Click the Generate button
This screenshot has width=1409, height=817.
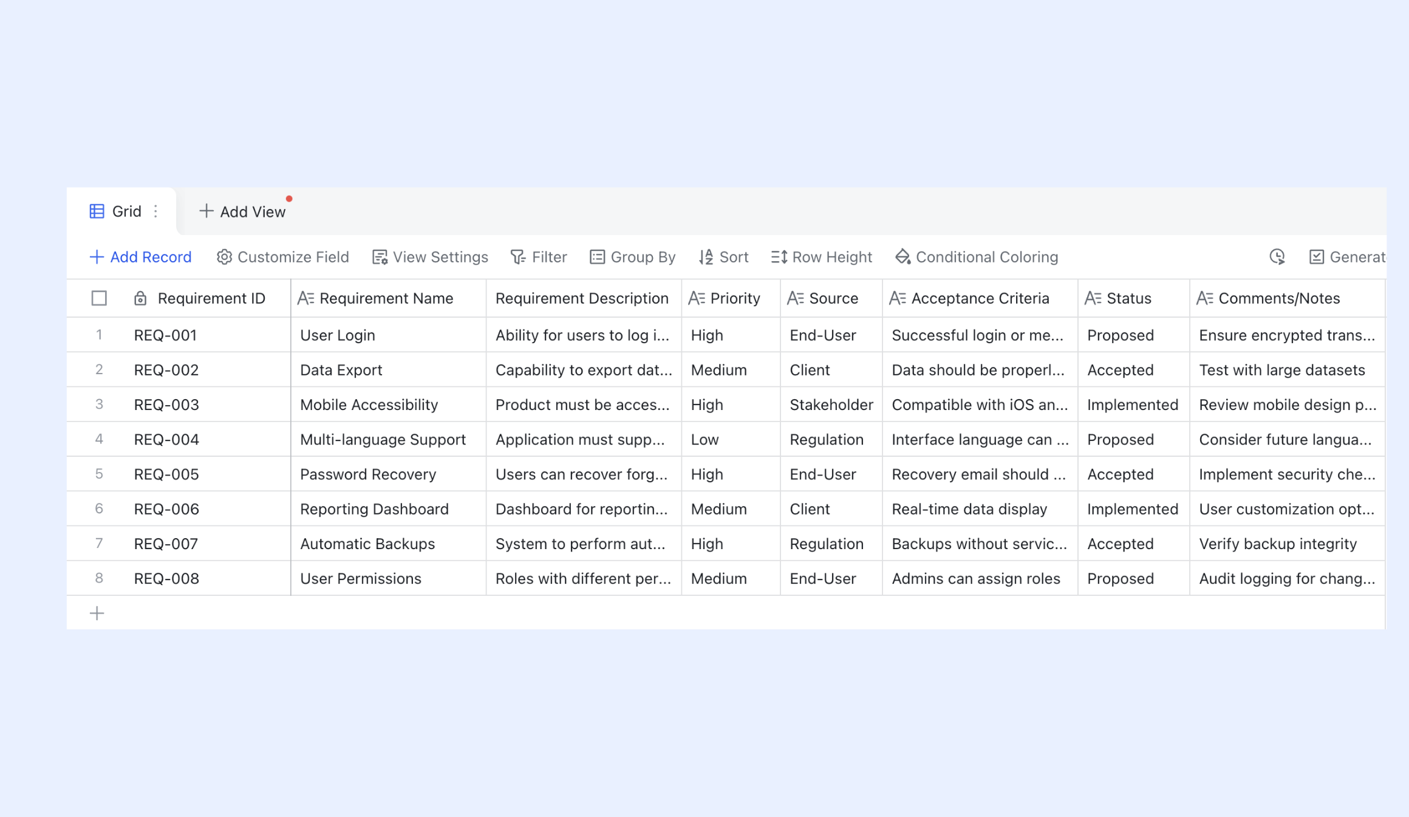pos(1348,257)
